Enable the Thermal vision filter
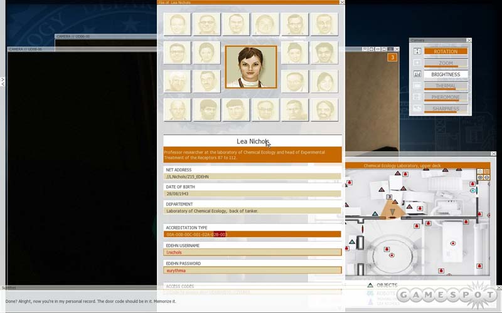This screenshot has height=313, width=502. pyautogui.click(x=446, y=86)
